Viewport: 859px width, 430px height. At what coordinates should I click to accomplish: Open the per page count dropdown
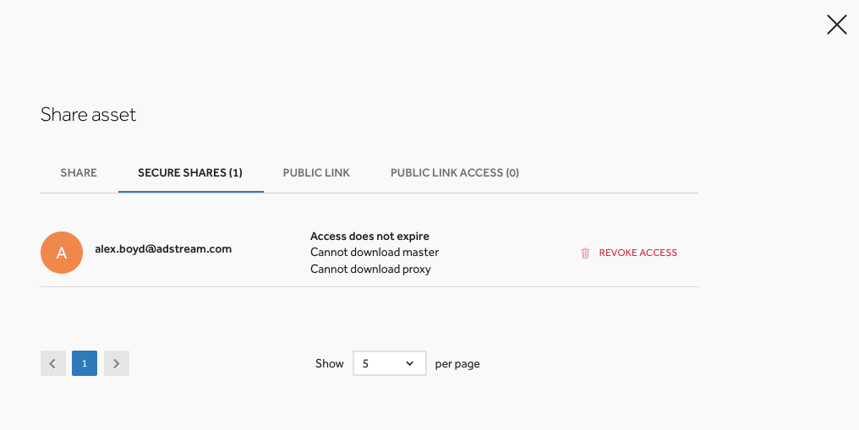tap(390, 363)
